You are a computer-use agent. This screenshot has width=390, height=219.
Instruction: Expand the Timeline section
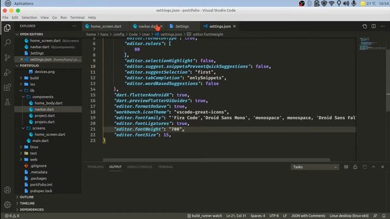(x=25, y=203)
